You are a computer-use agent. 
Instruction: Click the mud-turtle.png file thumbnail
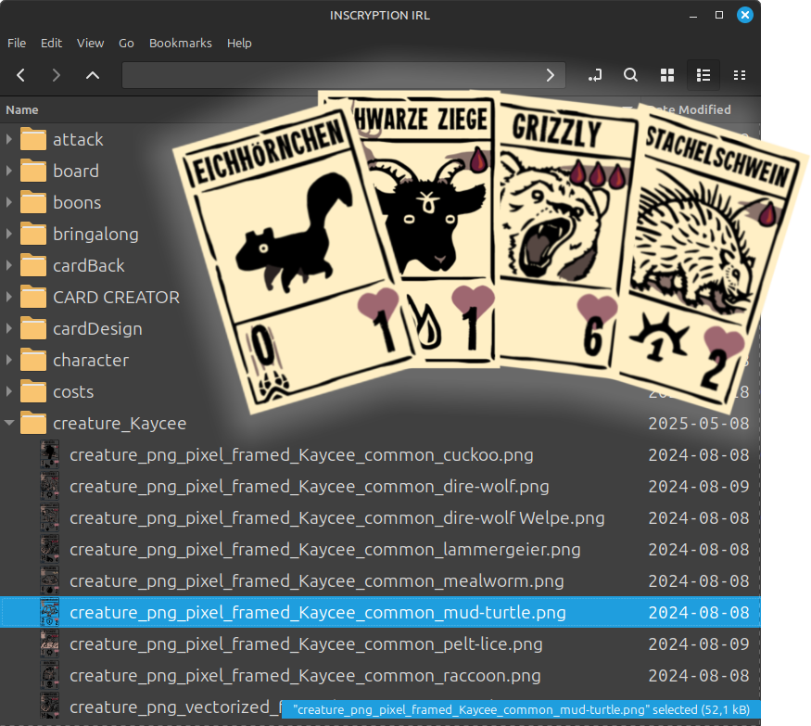click(x=50, y=612)
